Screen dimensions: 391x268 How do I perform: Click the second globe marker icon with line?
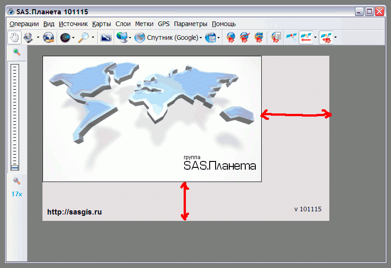click(245, 38)
